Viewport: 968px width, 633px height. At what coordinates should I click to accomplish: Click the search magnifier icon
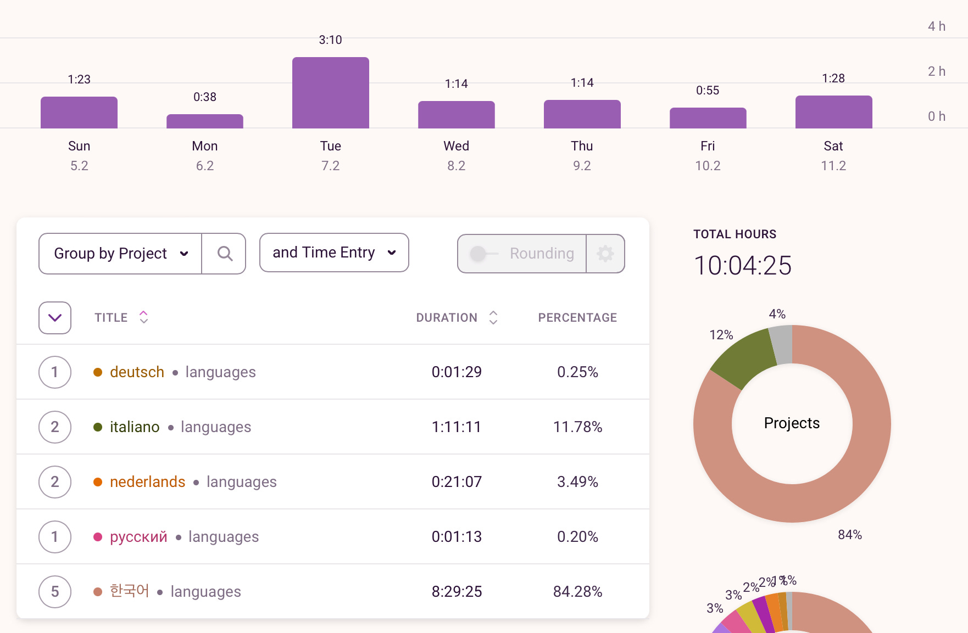pos(224,254)
